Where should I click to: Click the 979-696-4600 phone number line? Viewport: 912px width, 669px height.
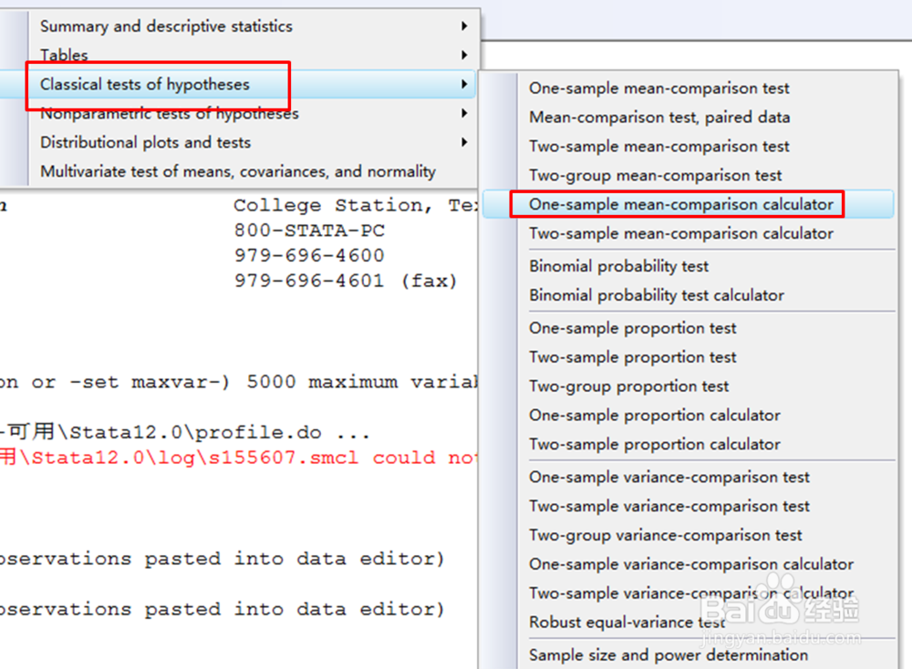click(309, 256)
